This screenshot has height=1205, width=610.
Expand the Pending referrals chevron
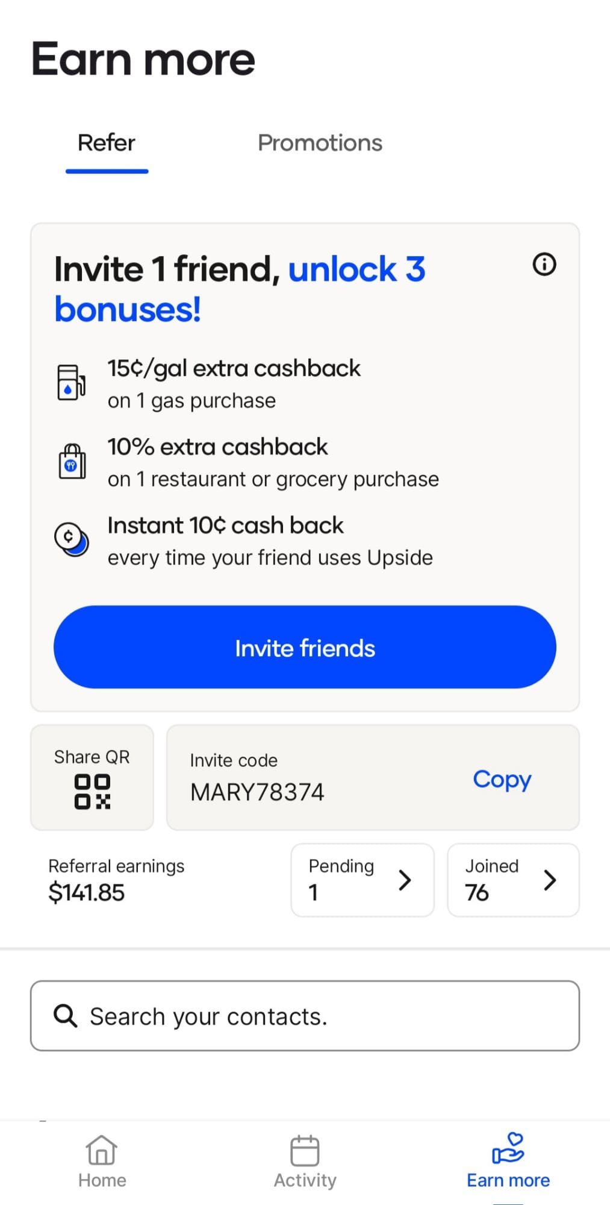click(405, 880)
